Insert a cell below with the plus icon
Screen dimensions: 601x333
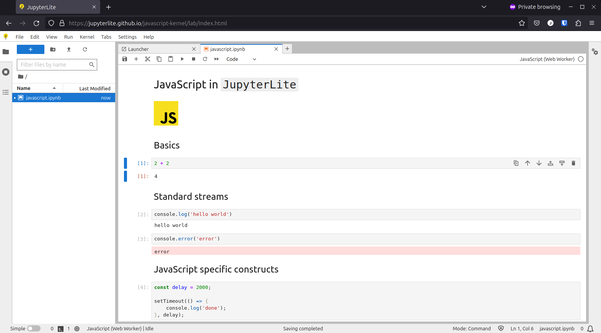click(x=136, y=59)
